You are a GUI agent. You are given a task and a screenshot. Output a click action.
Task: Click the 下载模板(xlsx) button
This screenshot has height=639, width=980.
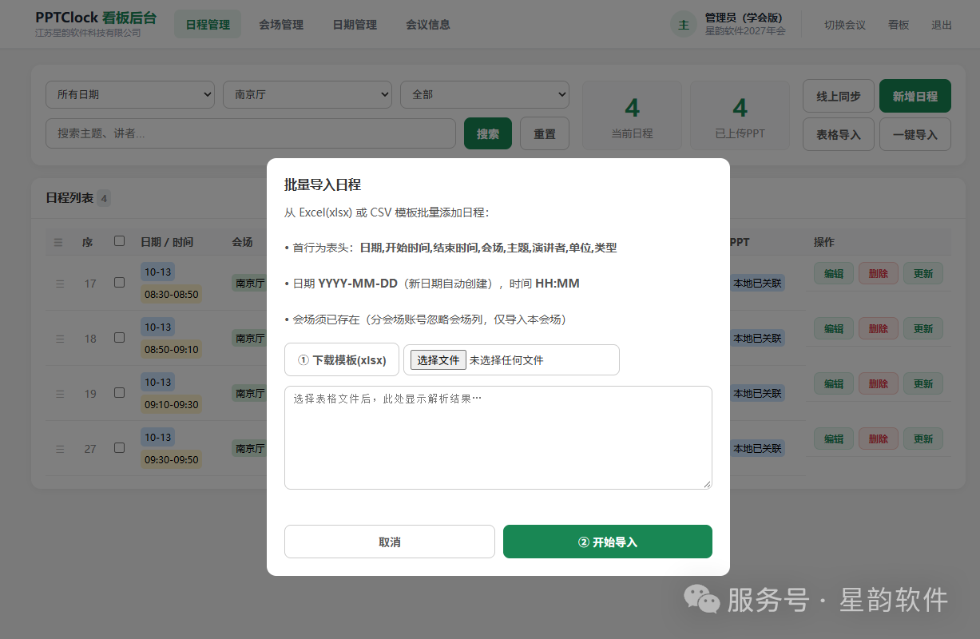point(342,360)
